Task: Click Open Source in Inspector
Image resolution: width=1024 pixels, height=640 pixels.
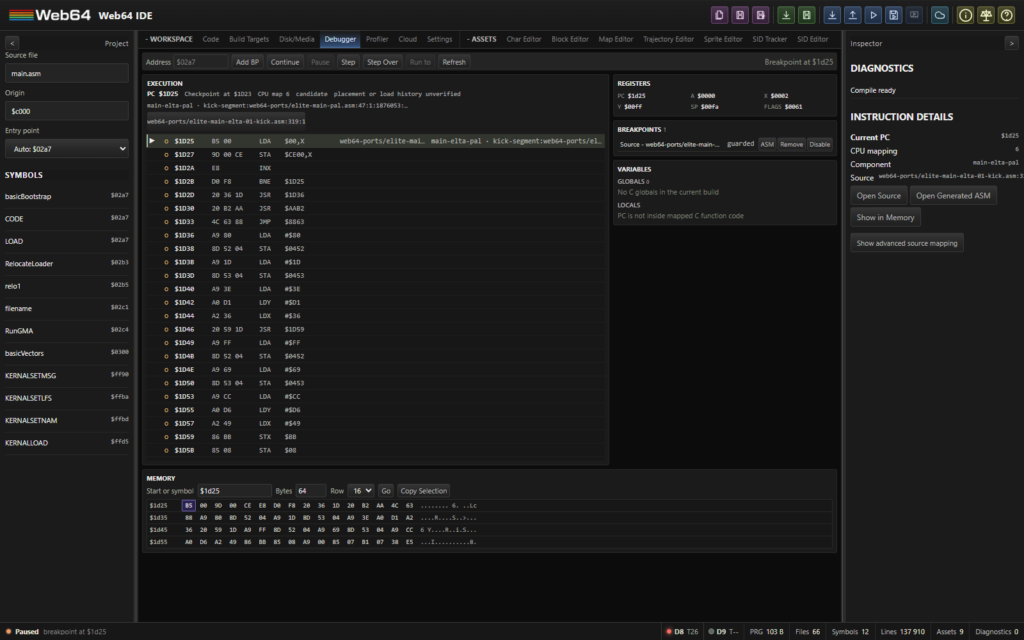Action: (879, 196)
